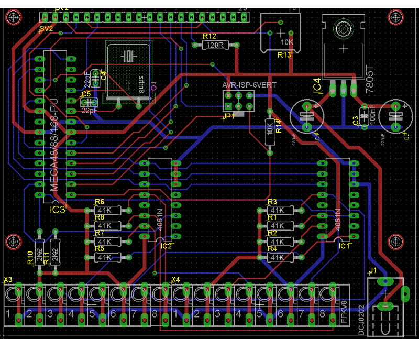
Task: Select the J1 power jack label
Action: click(373, 270)
